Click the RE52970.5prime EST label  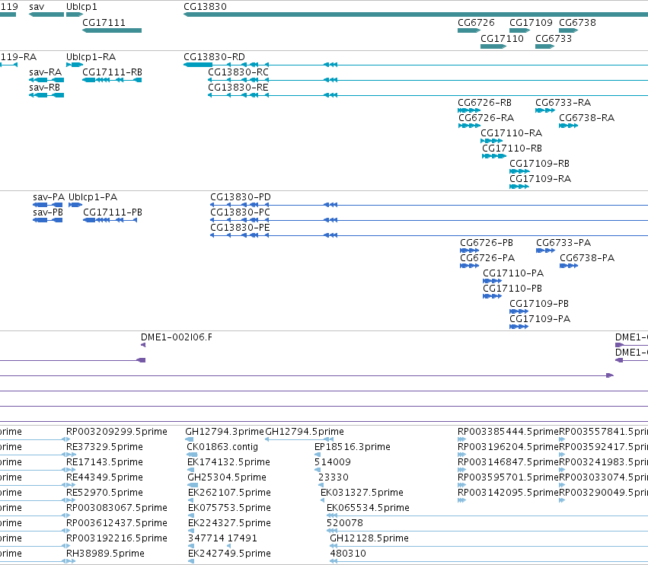pos(104,493)
